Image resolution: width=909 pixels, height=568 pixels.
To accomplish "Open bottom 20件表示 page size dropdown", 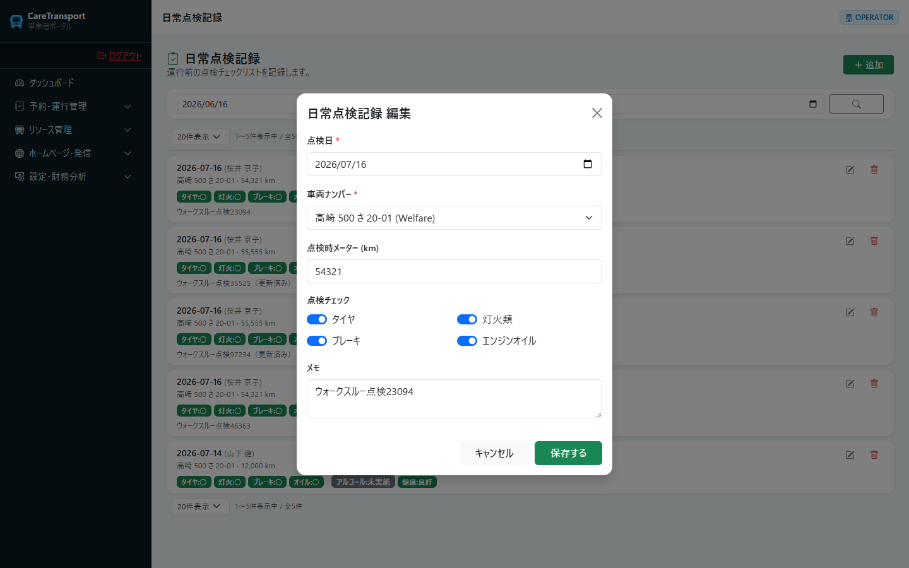I will (200, 506).
